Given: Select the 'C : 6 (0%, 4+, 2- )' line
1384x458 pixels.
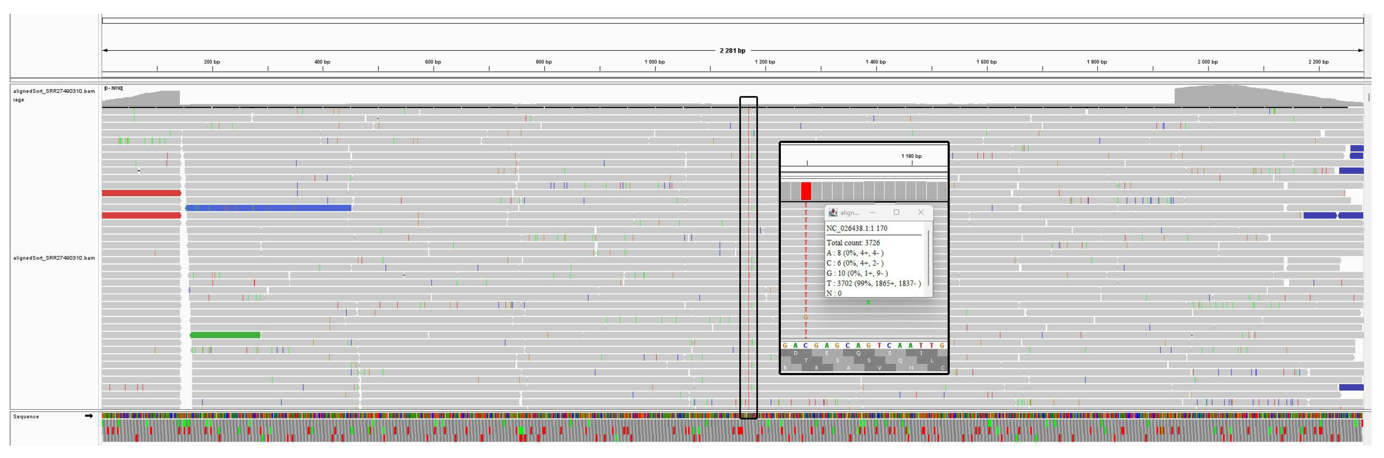Looking at the screenshot, I should pos(855,263).
